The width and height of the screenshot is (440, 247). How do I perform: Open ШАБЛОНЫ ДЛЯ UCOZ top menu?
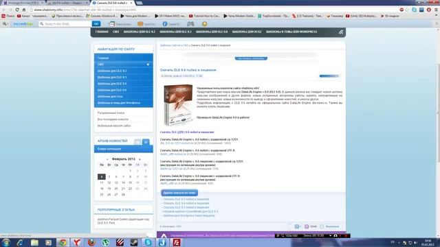click(x=247, y=32)
